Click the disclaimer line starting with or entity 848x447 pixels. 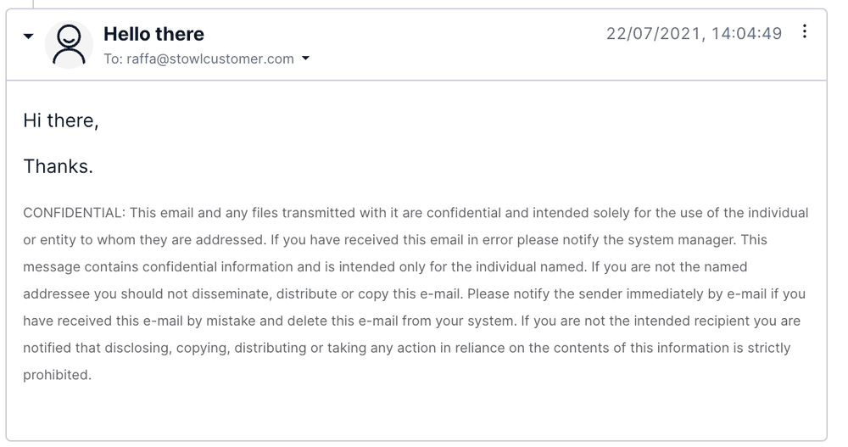coord(394,240)
